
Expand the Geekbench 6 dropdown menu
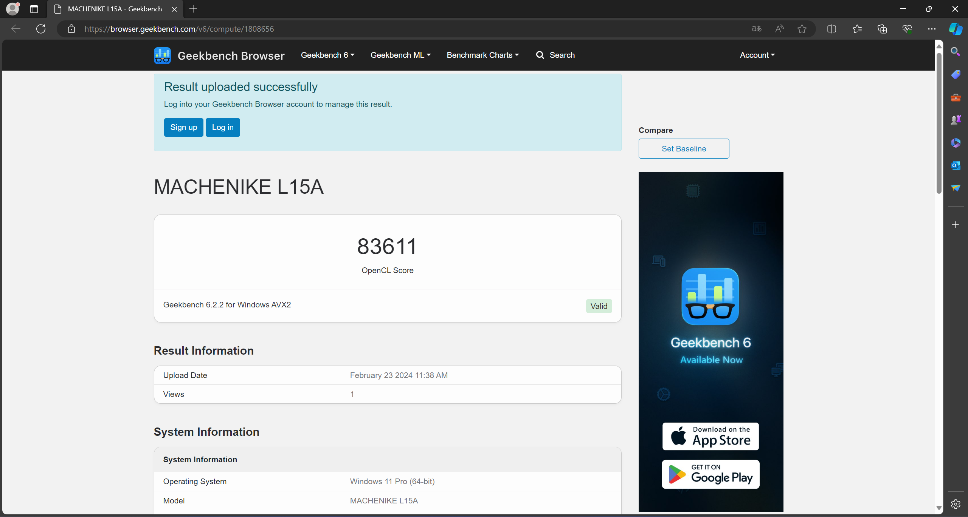[327, 55]
